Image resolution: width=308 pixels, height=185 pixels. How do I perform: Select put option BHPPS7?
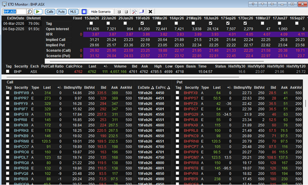(191, 98)
